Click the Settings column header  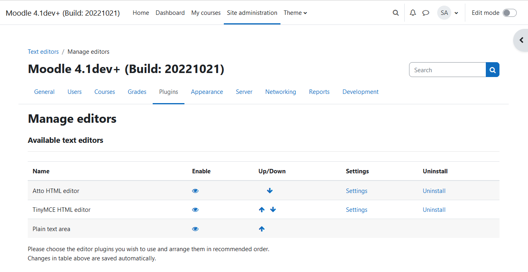click(x=357, y=171)
